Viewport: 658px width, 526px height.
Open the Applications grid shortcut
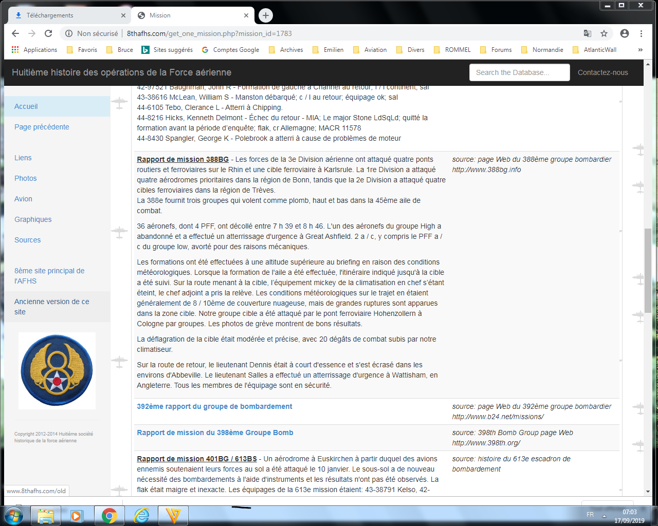[x=34, y=50]
